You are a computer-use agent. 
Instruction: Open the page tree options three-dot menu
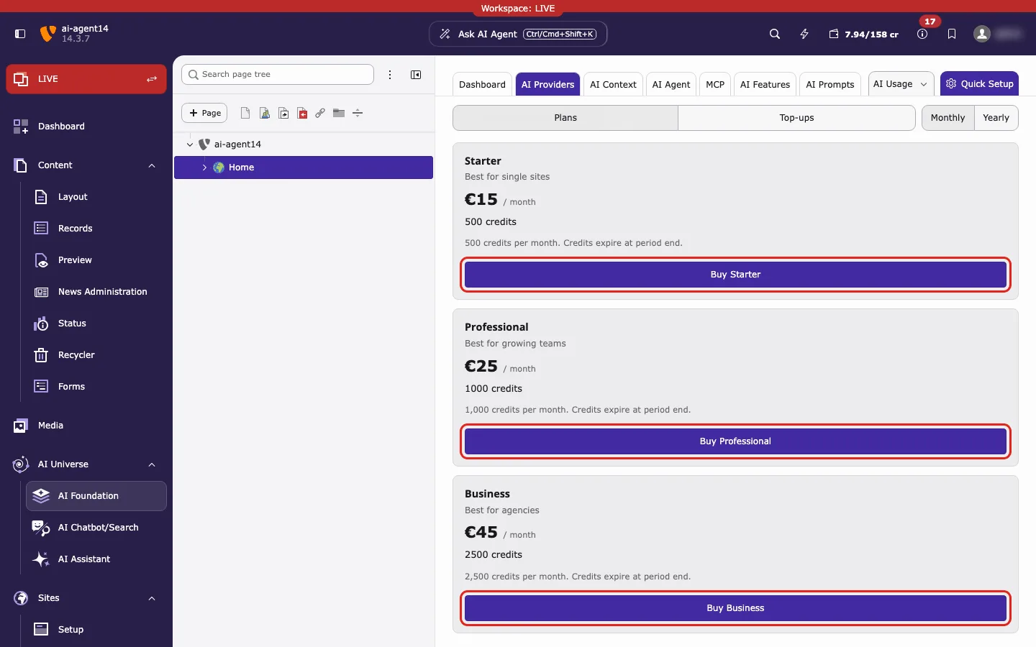pyautogui.click(x=390, y=75)
